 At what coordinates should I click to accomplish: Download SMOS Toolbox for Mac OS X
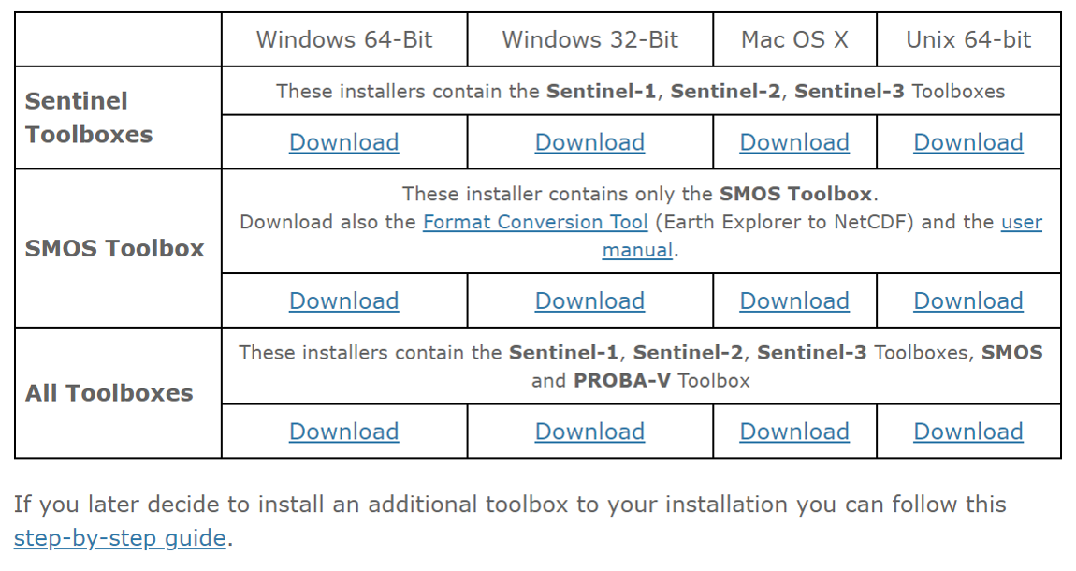(x=794, y=300)
